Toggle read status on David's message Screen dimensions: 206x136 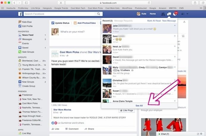[x=175, y=56]
